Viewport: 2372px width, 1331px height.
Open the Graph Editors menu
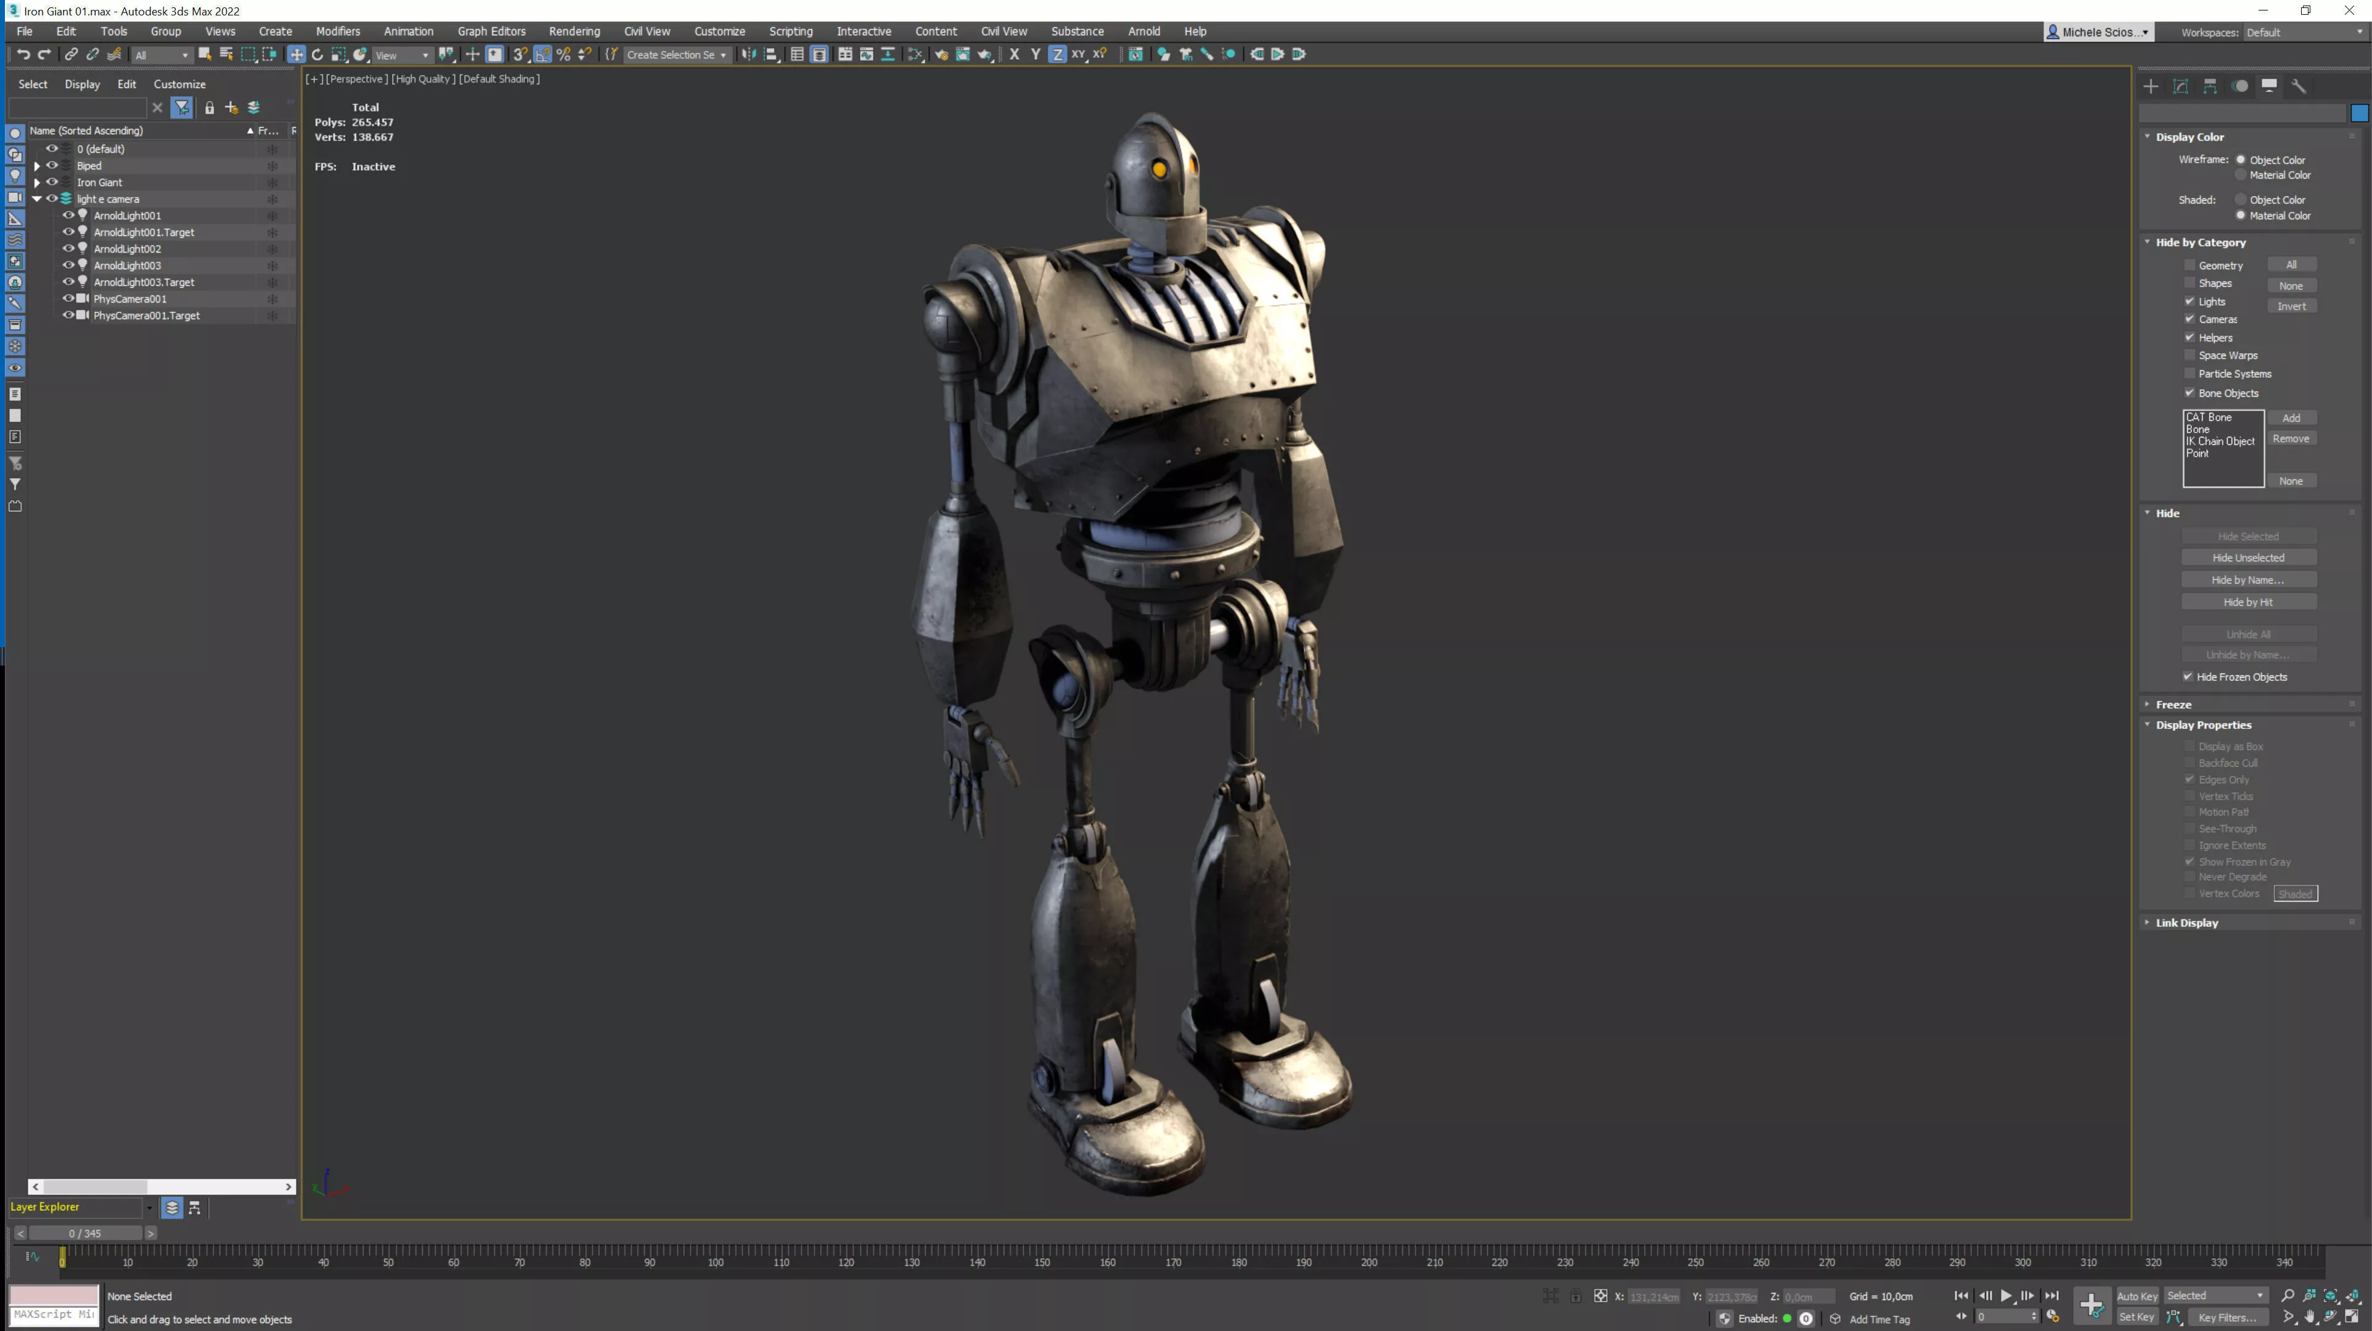492,31
